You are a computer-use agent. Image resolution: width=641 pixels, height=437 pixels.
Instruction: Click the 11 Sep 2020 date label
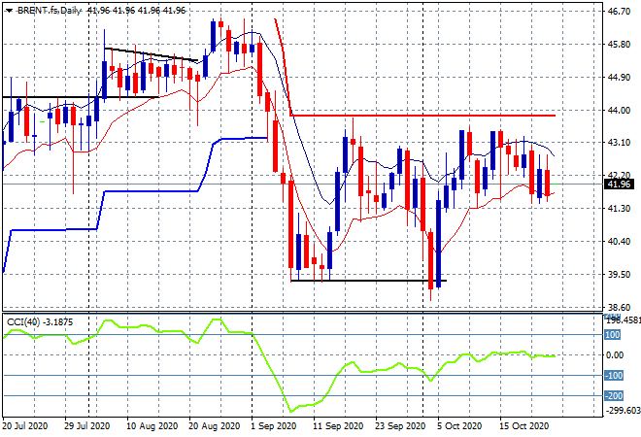tap(338, 426)
